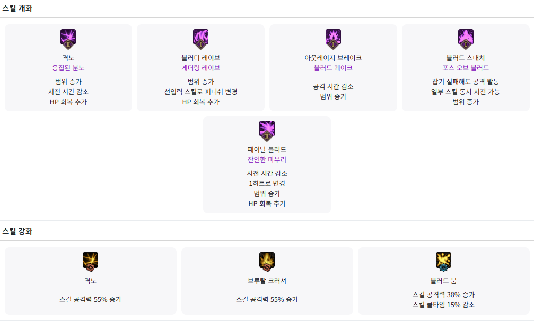Click the 블러드 붐 enhancement icon
This screenshot has height=321, width=534.
(x=443, y=261)
